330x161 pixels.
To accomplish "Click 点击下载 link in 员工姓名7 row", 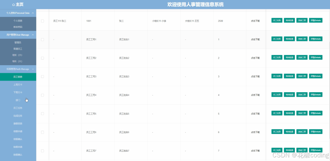I will 255,151.
